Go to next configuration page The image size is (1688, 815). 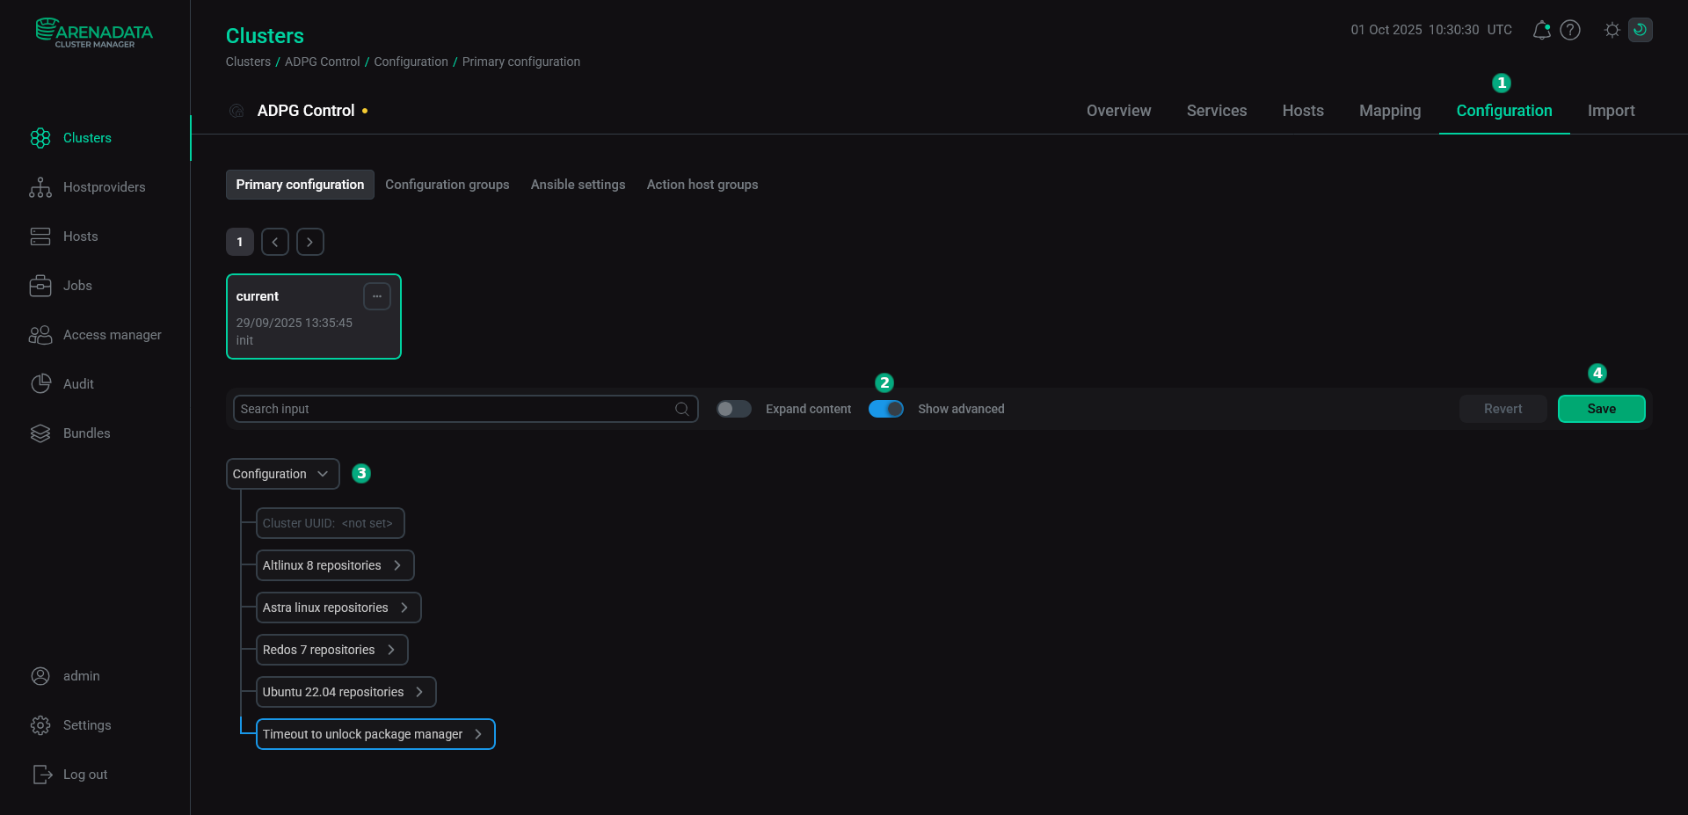coord(309,242)
